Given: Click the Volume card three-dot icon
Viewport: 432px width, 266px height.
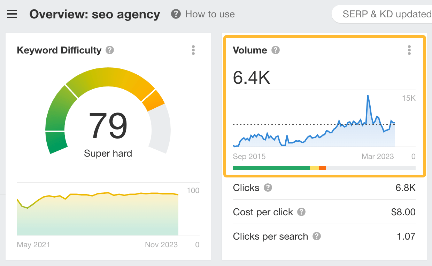Looking at the screenshot, I should tap(409, 50).
